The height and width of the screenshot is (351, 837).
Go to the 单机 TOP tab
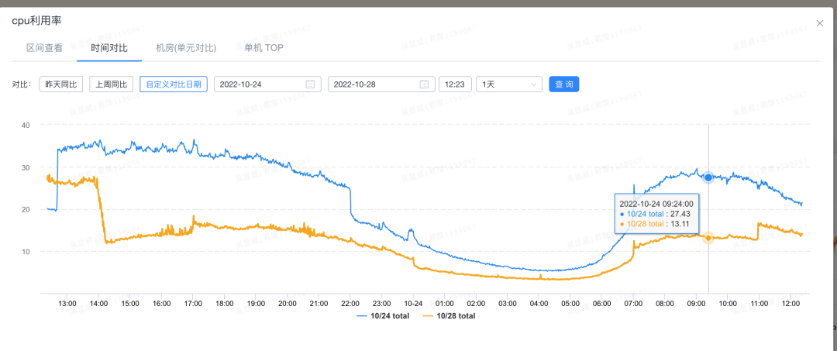click(x=263, y=48)
